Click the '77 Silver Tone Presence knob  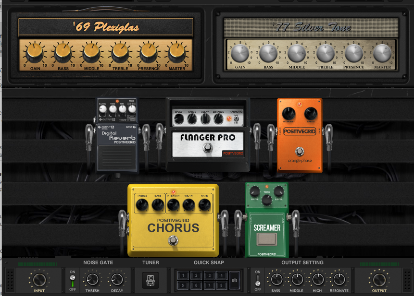pos(354,53)
